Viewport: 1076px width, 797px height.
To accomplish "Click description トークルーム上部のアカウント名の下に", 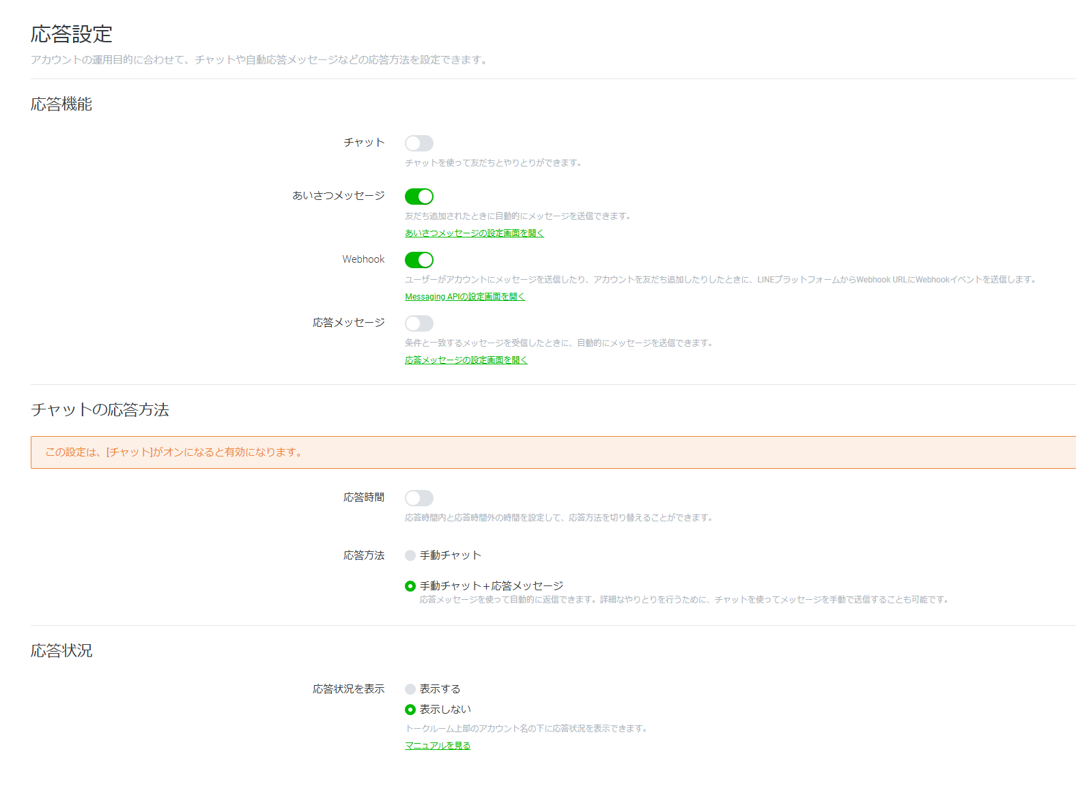I will 526,729.
